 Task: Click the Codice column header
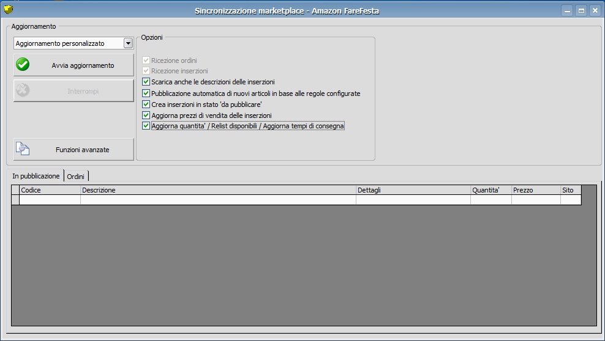[x=50, y=190]
